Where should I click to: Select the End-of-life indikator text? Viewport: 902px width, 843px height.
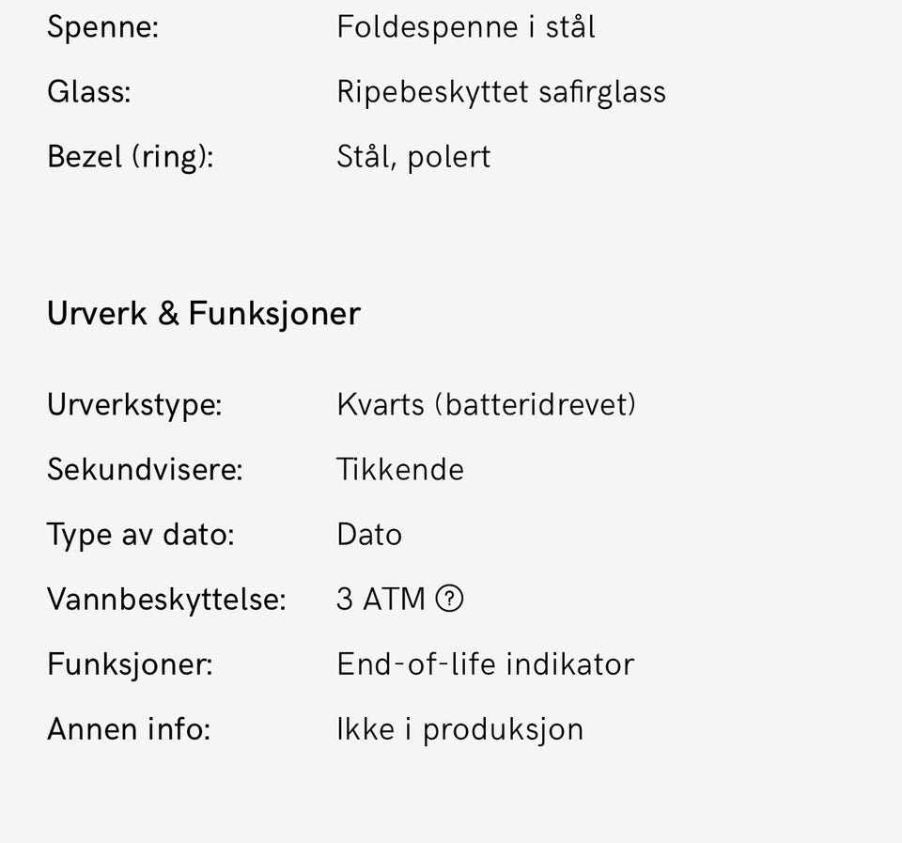click(x=485, y=664)
